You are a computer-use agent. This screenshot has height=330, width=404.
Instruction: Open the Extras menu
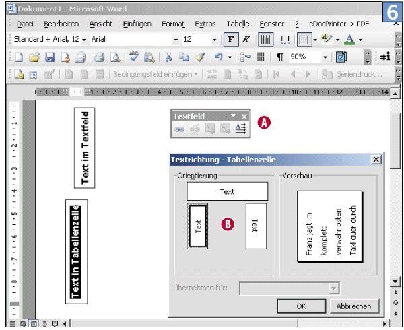click(x=205, y=24)
